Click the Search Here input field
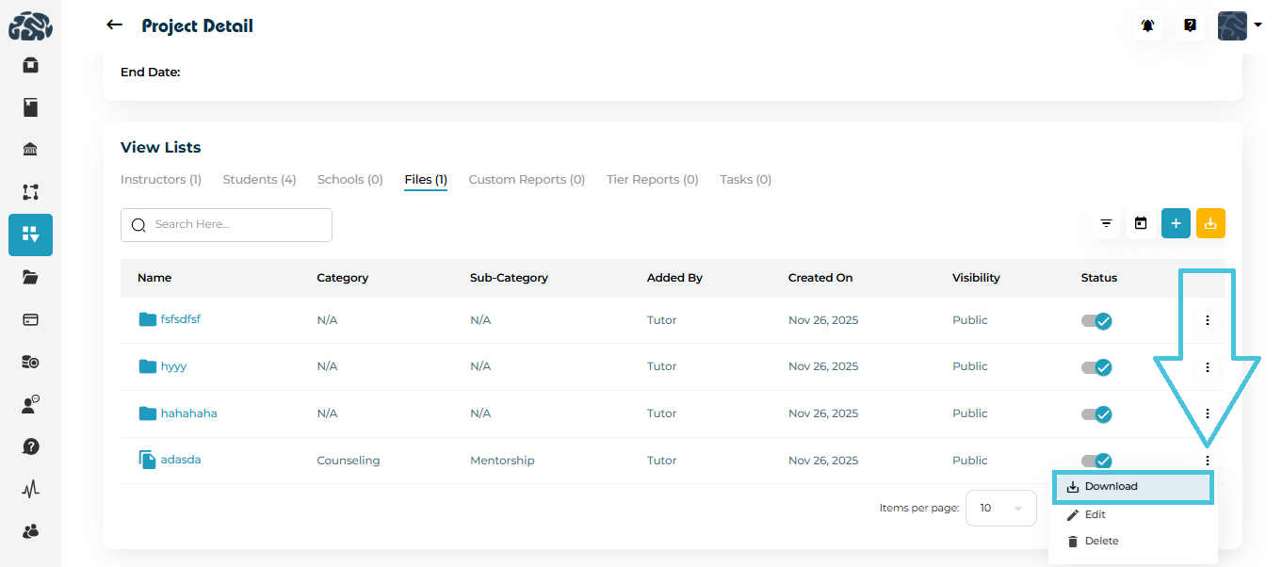Screen dimensions: 1282x567 point(226,225)
